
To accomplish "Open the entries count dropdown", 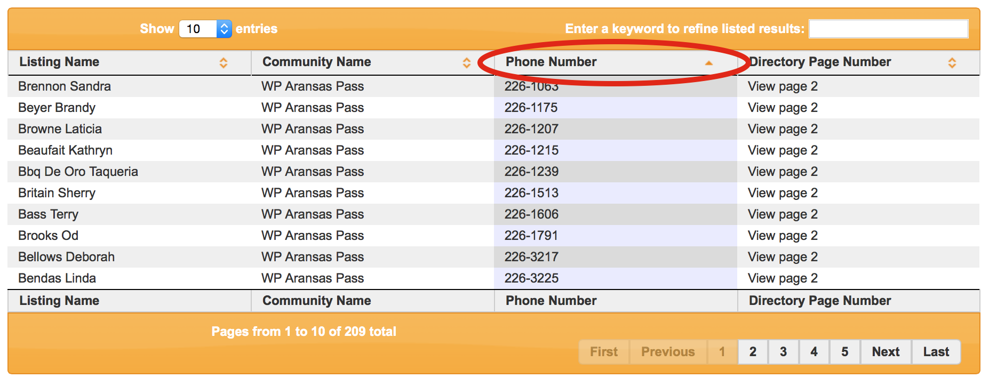I will click(205, 29).
